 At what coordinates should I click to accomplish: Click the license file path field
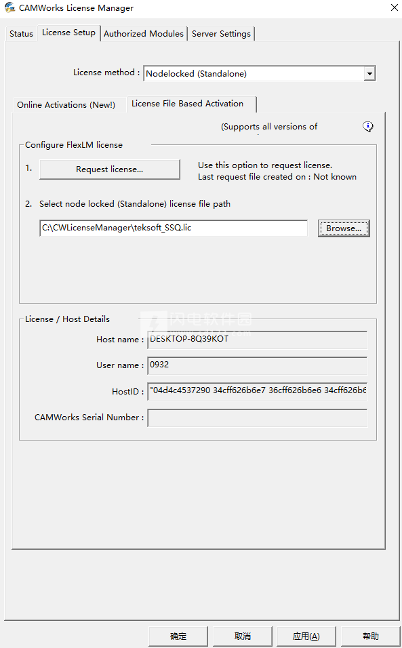pyautogui.click(x=174, y=228)
